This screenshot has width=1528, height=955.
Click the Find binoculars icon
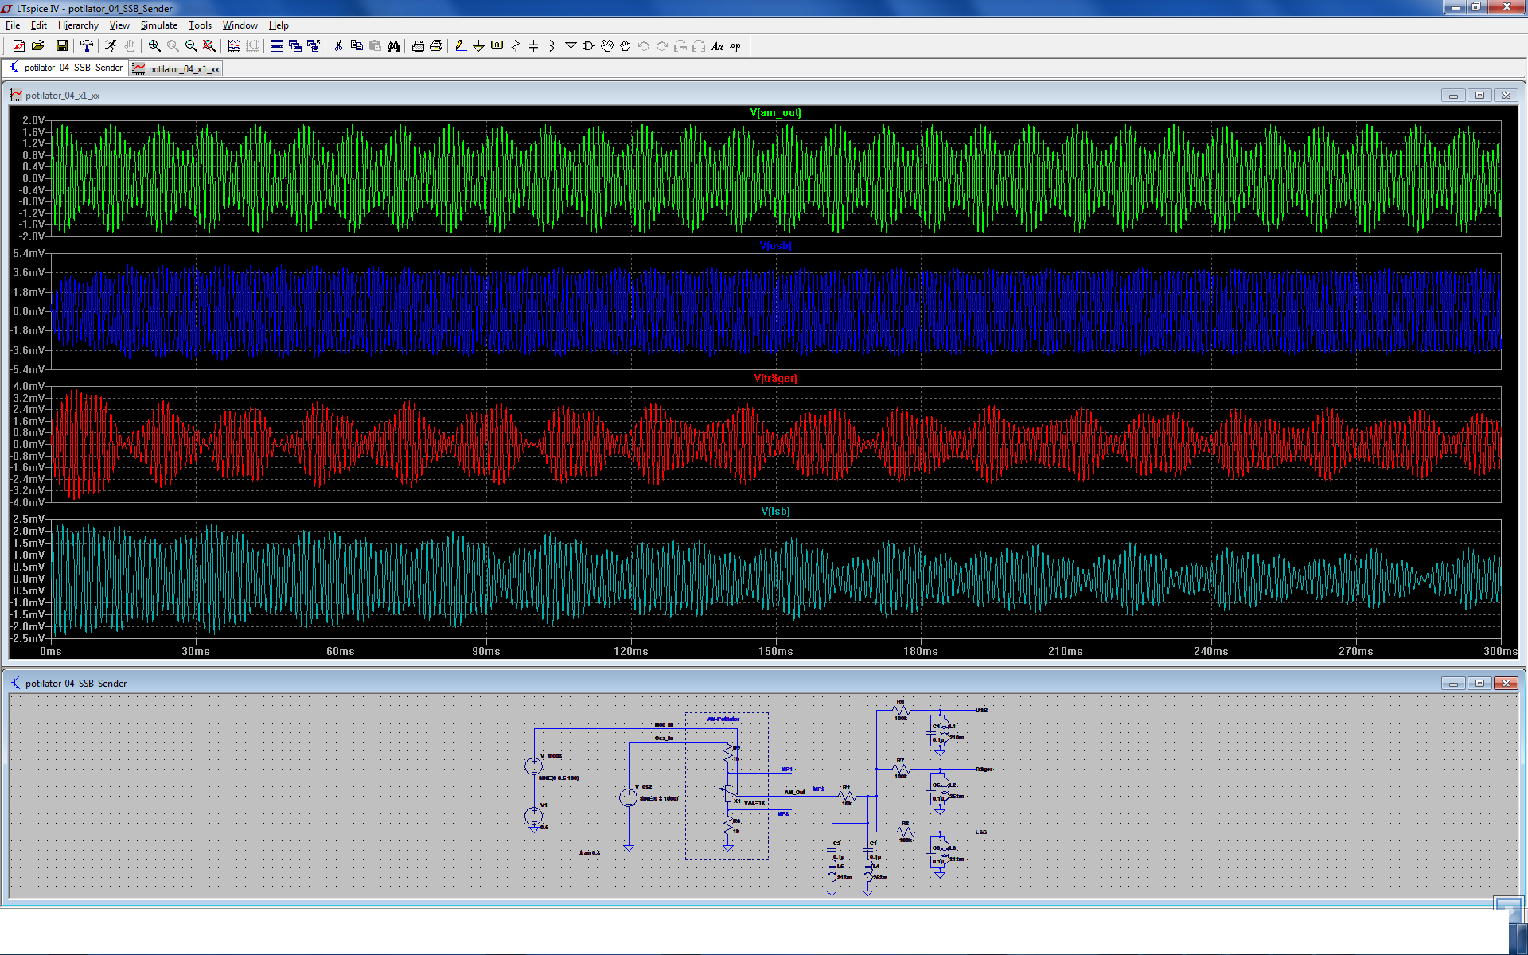point(393,46)
